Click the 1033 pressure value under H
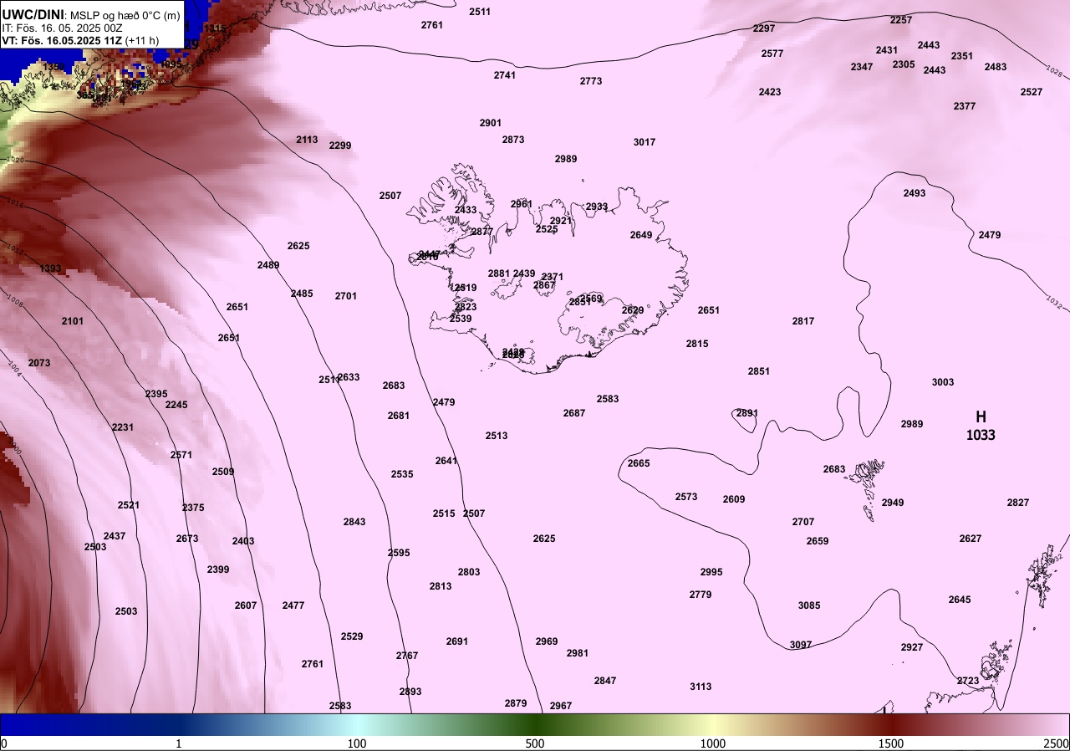This screenshot has width=1070, height=751. pyautogui.click(x=981, y=435)
